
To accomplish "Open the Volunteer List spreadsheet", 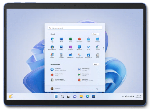I will 84,75.
